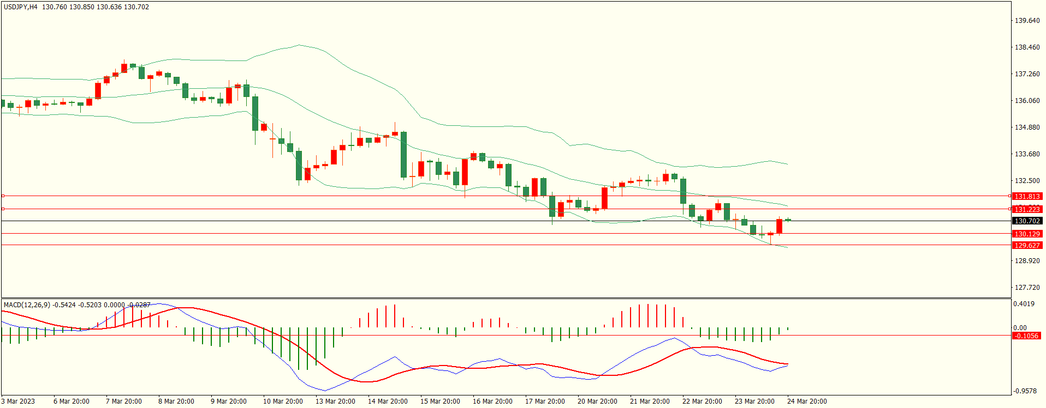Click the 23 Mar 20:00 time label
The width and height of the screenshot is (1046, 408).
coord(754,401)
